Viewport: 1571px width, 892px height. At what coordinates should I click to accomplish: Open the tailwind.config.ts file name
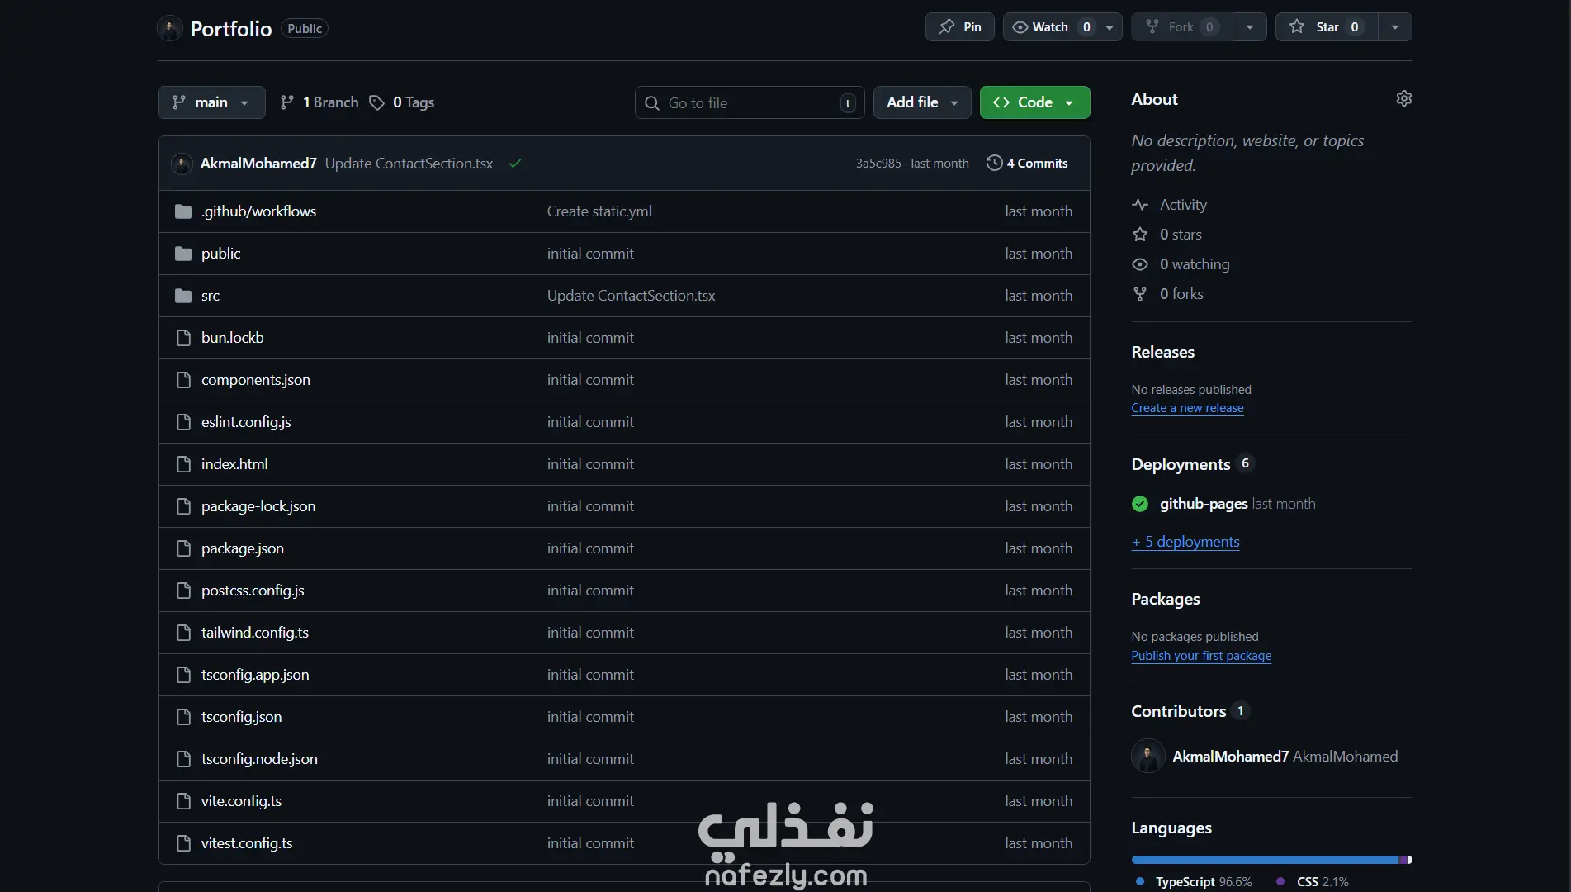pos(255,633)
